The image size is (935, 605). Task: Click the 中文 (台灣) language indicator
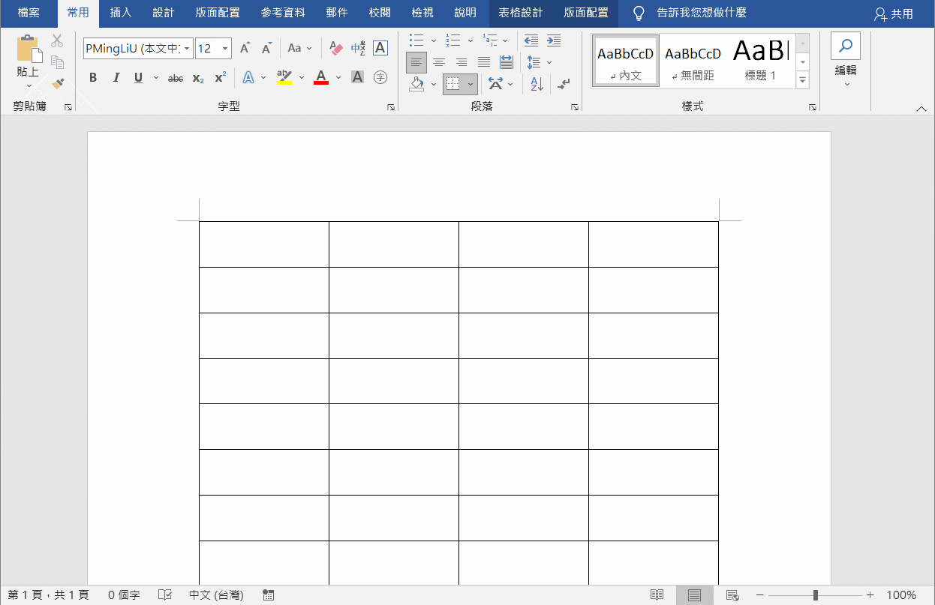click(x=215, y=595)
